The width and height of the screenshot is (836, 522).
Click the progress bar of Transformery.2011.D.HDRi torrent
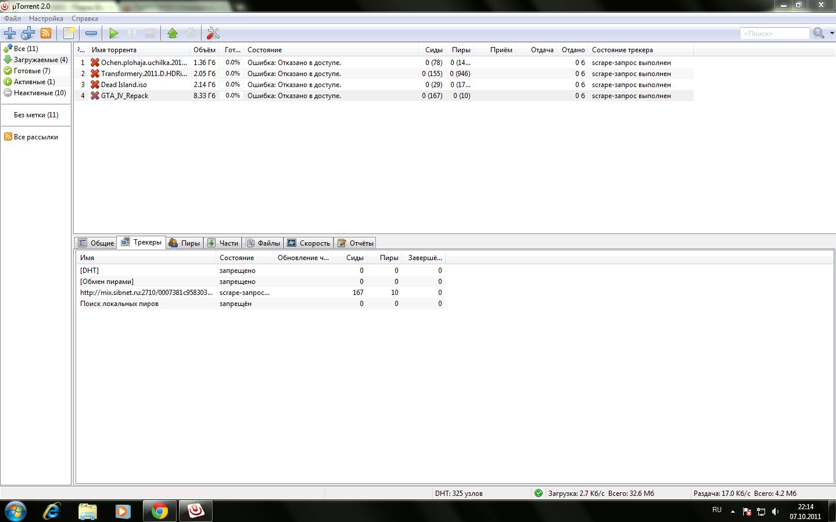(x=232, y=74)
